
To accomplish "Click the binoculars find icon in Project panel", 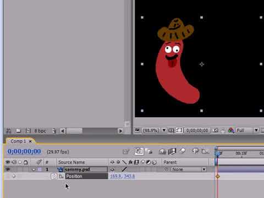I will coord(9,131).
